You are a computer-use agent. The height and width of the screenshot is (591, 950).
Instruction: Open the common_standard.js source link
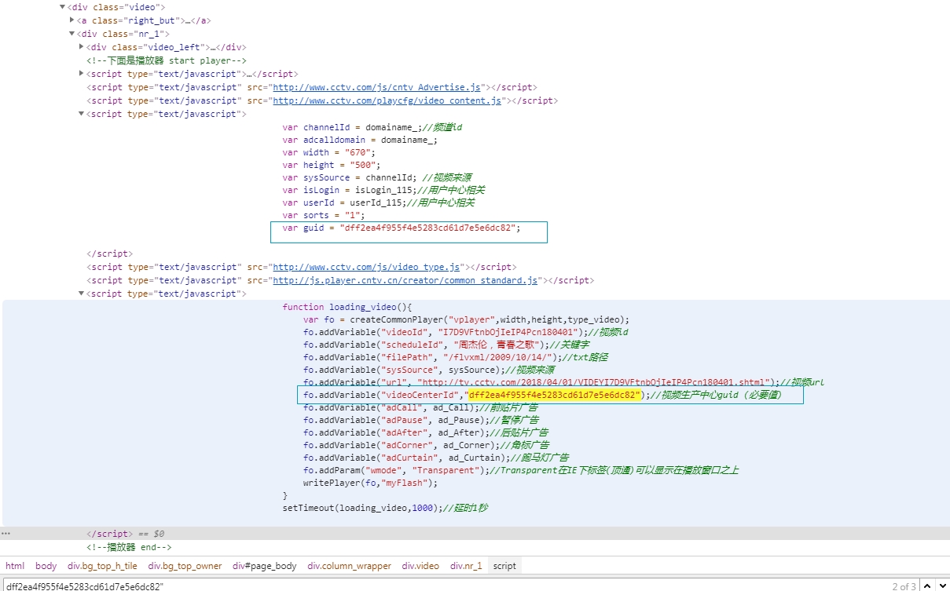(x=405, y=280)
